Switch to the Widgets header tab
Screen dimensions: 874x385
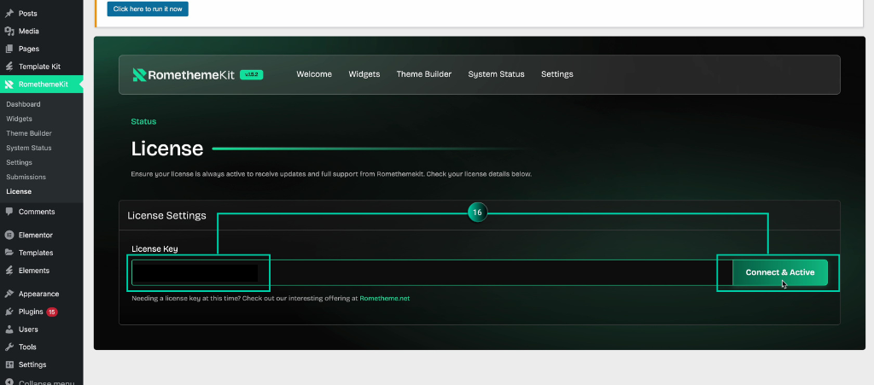(364, 74)
